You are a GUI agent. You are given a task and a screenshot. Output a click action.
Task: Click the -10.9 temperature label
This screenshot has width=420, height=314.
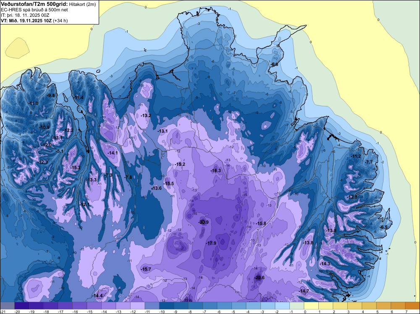pos(44,127)
